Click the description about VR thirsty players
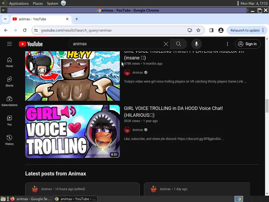Screen dimensions: 269x202 (x=185, y=82)
